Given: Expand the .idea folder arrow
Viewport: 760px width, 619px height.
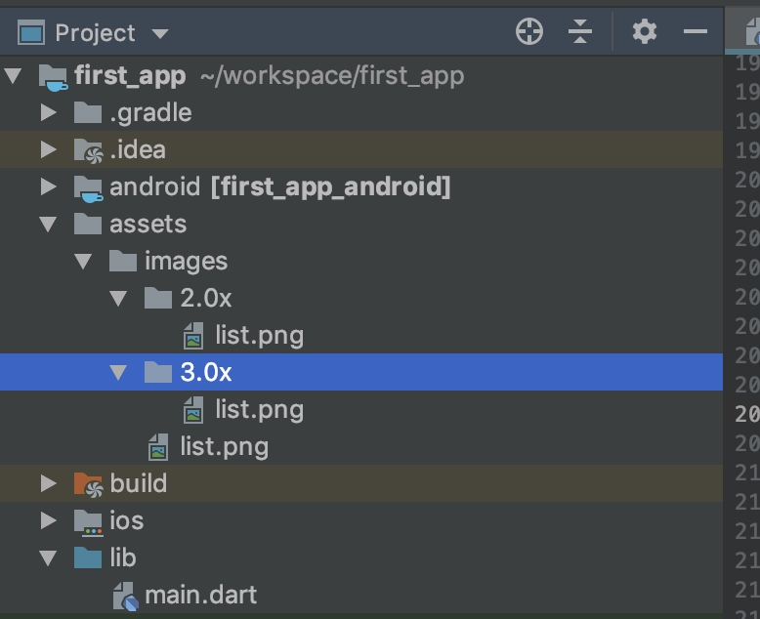Looking at the screenshot, I should coord(48,149).
